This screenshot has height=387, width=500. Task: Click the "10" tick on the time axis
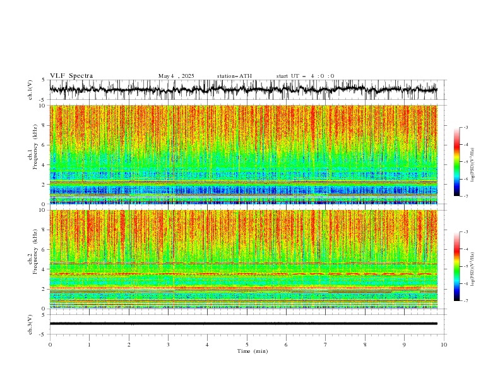[x=444, y=345]
